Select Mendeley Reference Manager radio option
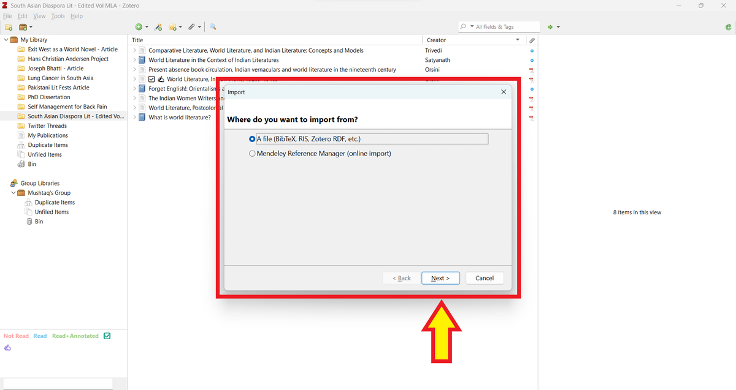 click(x=252, y=154)
